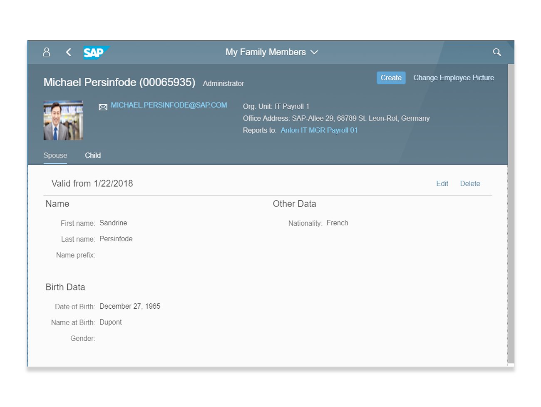Select the last name value Persinfode

click(116, 239)
